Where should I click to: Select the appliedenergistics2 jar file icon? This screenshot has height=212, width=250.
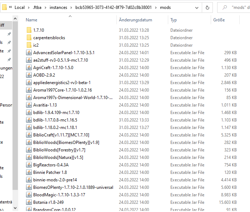(x=29, y=82)
